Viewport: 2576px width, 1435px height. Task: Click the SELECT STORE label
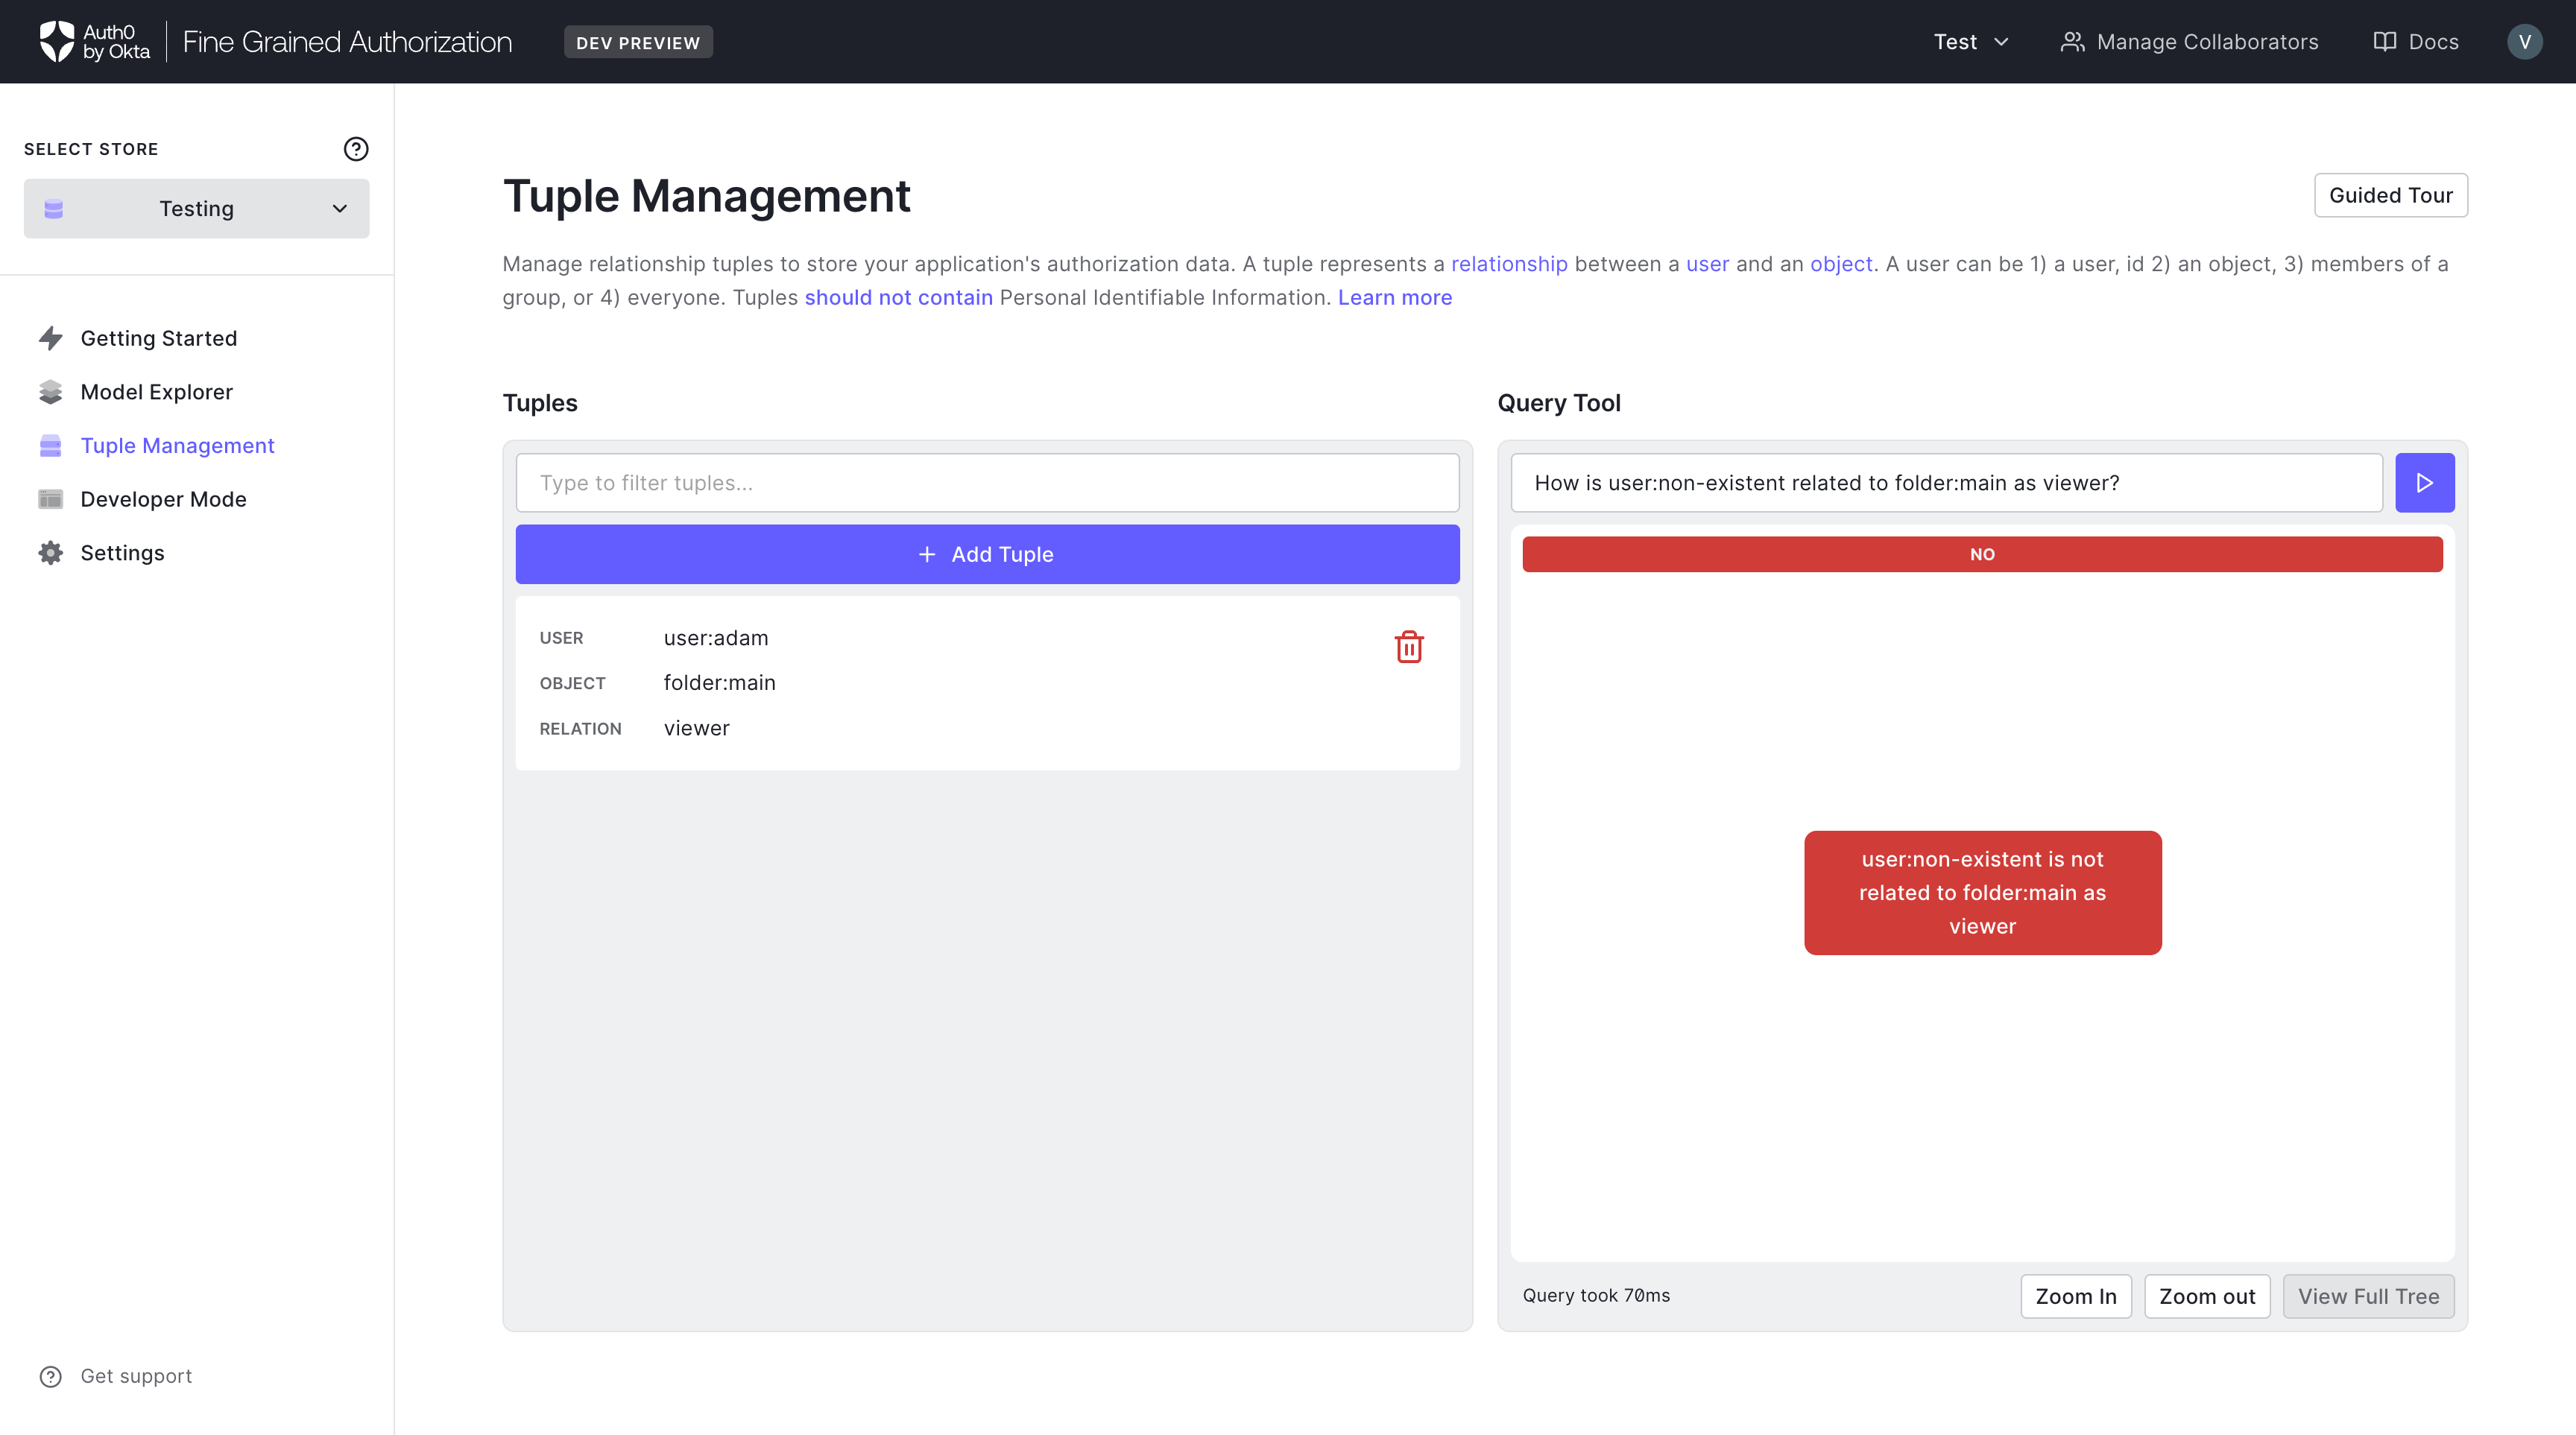coord(91,149)
